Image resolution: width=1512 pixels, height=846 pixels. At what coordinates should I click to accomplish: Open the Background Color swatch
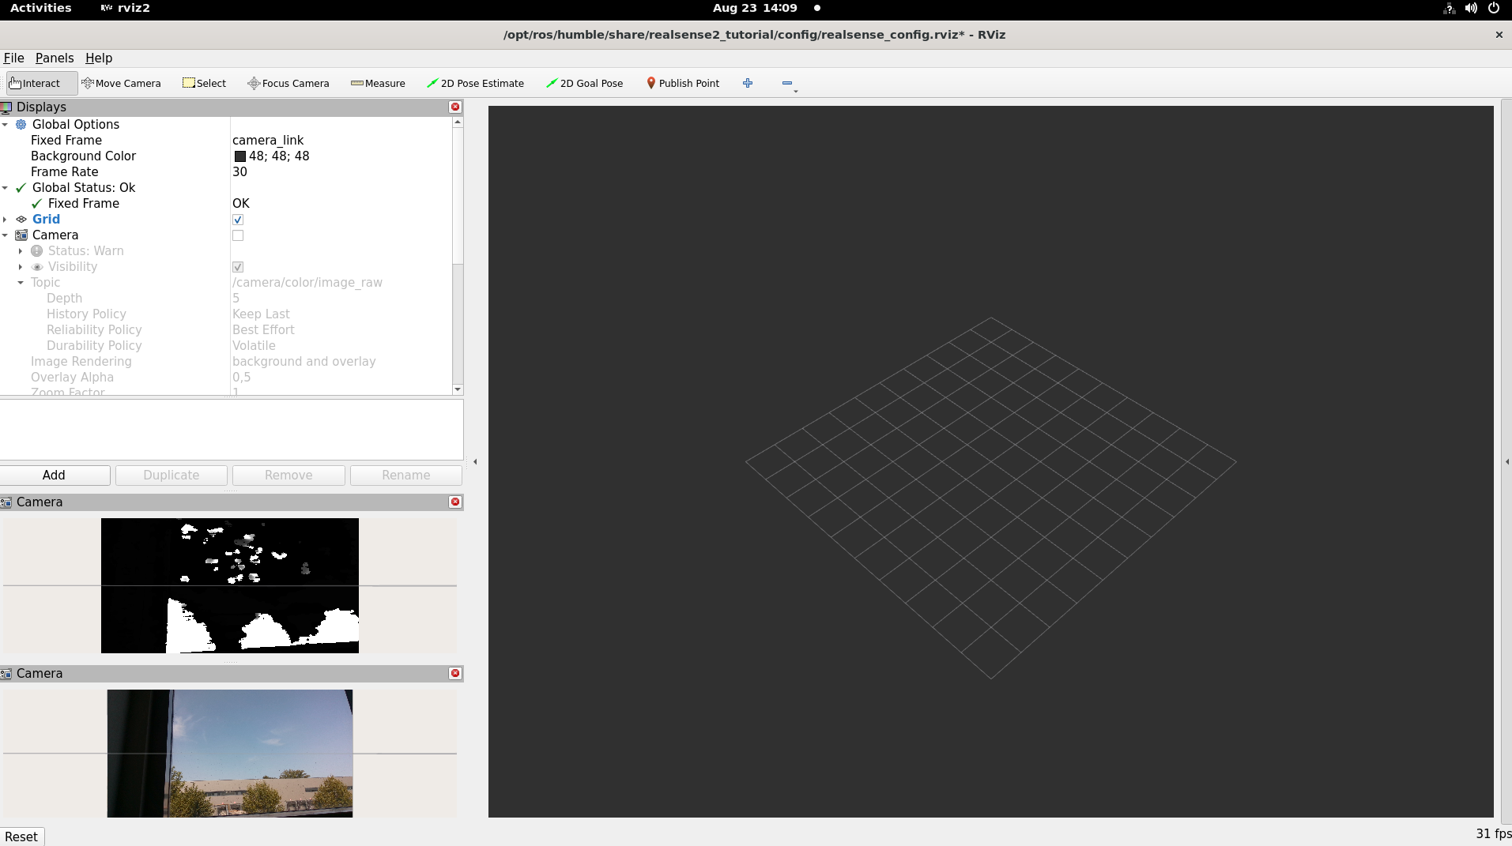coord(241,156)
